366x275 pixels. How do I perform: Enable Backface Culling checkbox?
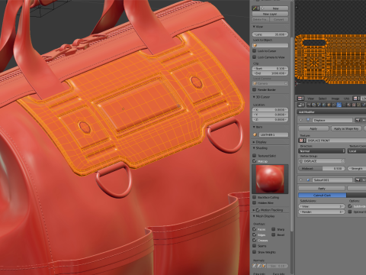[254, 197]
